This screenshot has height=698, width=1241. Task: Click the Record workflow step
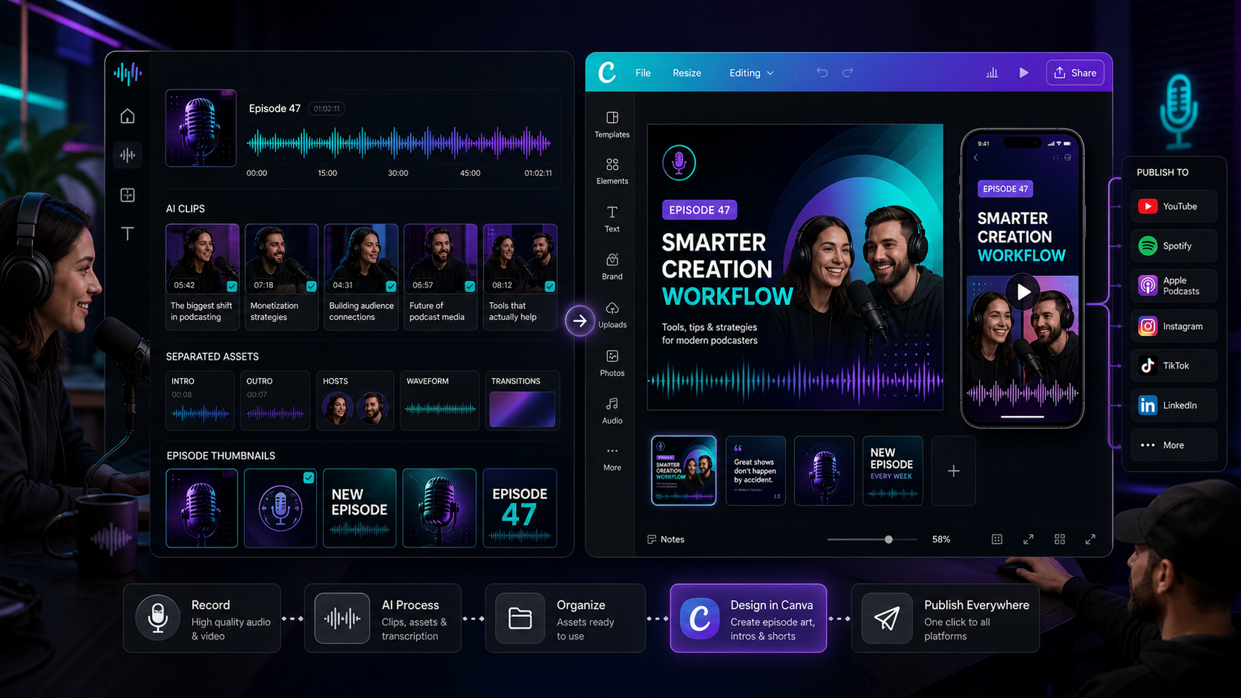pos(202,618)
